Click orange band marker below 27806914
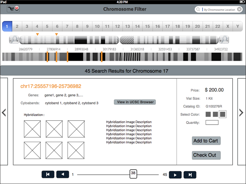246x184 pixels. point(57,57)
